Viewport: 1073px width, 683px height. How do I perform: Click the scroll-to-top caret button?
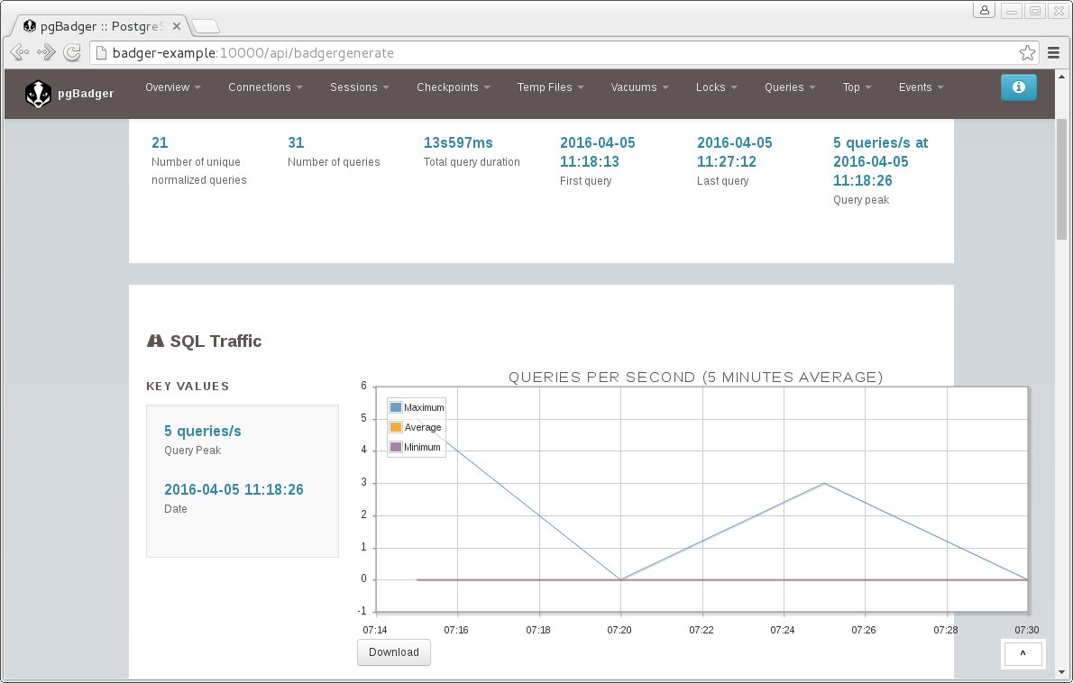[x=1023, y=653]
